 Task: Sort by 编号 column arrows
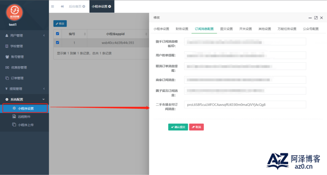click(x=85, y=34)
